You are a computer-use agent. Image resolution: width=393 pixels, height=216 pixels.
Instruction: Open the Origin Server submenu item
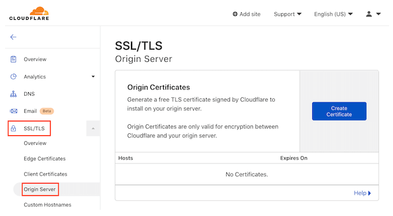coord(40,189)
